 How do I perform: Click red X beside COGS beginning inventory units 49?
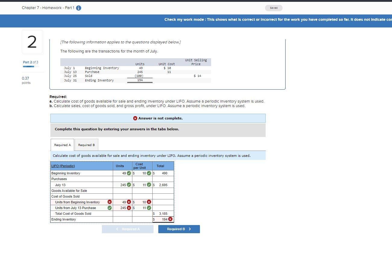129,202
